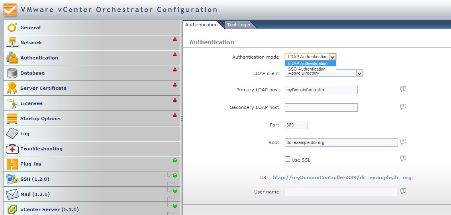Select the Authentication tab
Viewport: 451px width, 215px height.
pos(201,25)
